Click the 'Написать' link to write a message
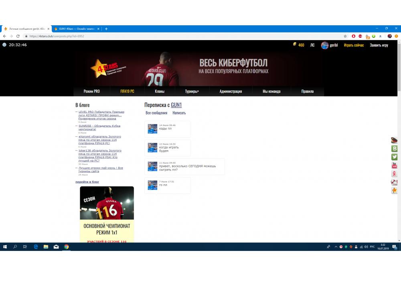This screenshot has height=281, width=401. pyautogui.click(x=179, y=113)
